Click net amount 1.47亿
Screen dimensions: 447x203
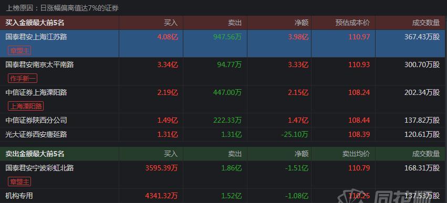point(298,120)
